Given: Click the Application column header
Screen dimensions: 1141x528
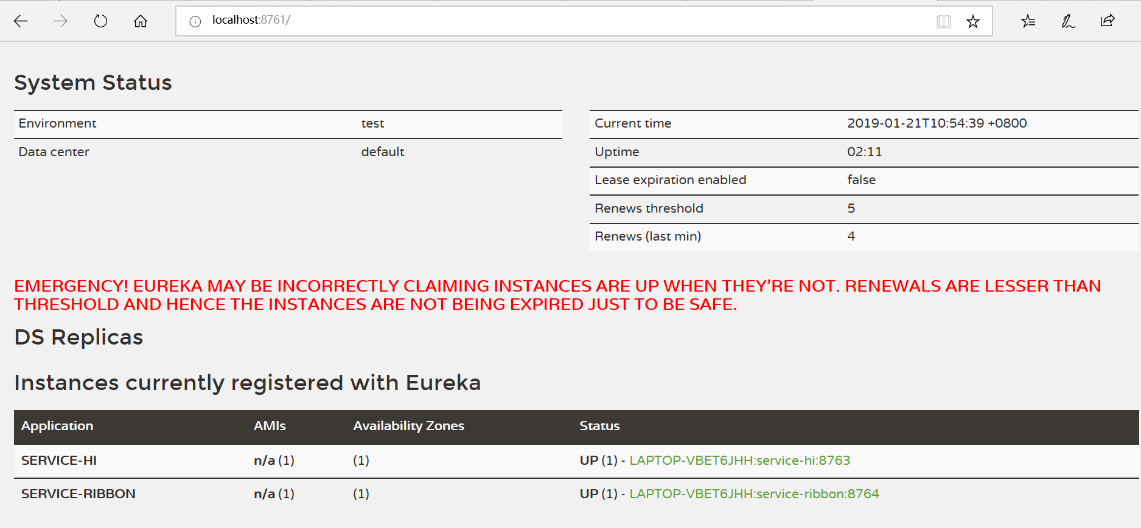Looking at the screenshot, I should tap(57, 426).
